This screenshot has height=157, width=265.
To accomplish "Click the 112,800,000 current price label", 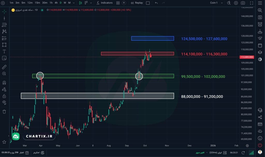I will point(246,57).
